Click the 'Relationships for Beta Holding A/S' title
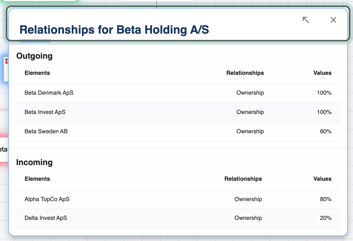This screenshot has width=353, height=241. (114, 30)
